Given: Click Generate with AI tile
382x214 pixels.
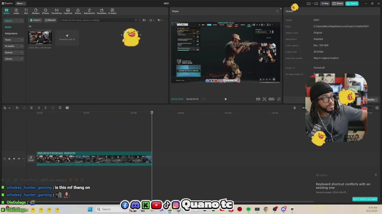Looking at the screenshot, I should click(67, 37).
